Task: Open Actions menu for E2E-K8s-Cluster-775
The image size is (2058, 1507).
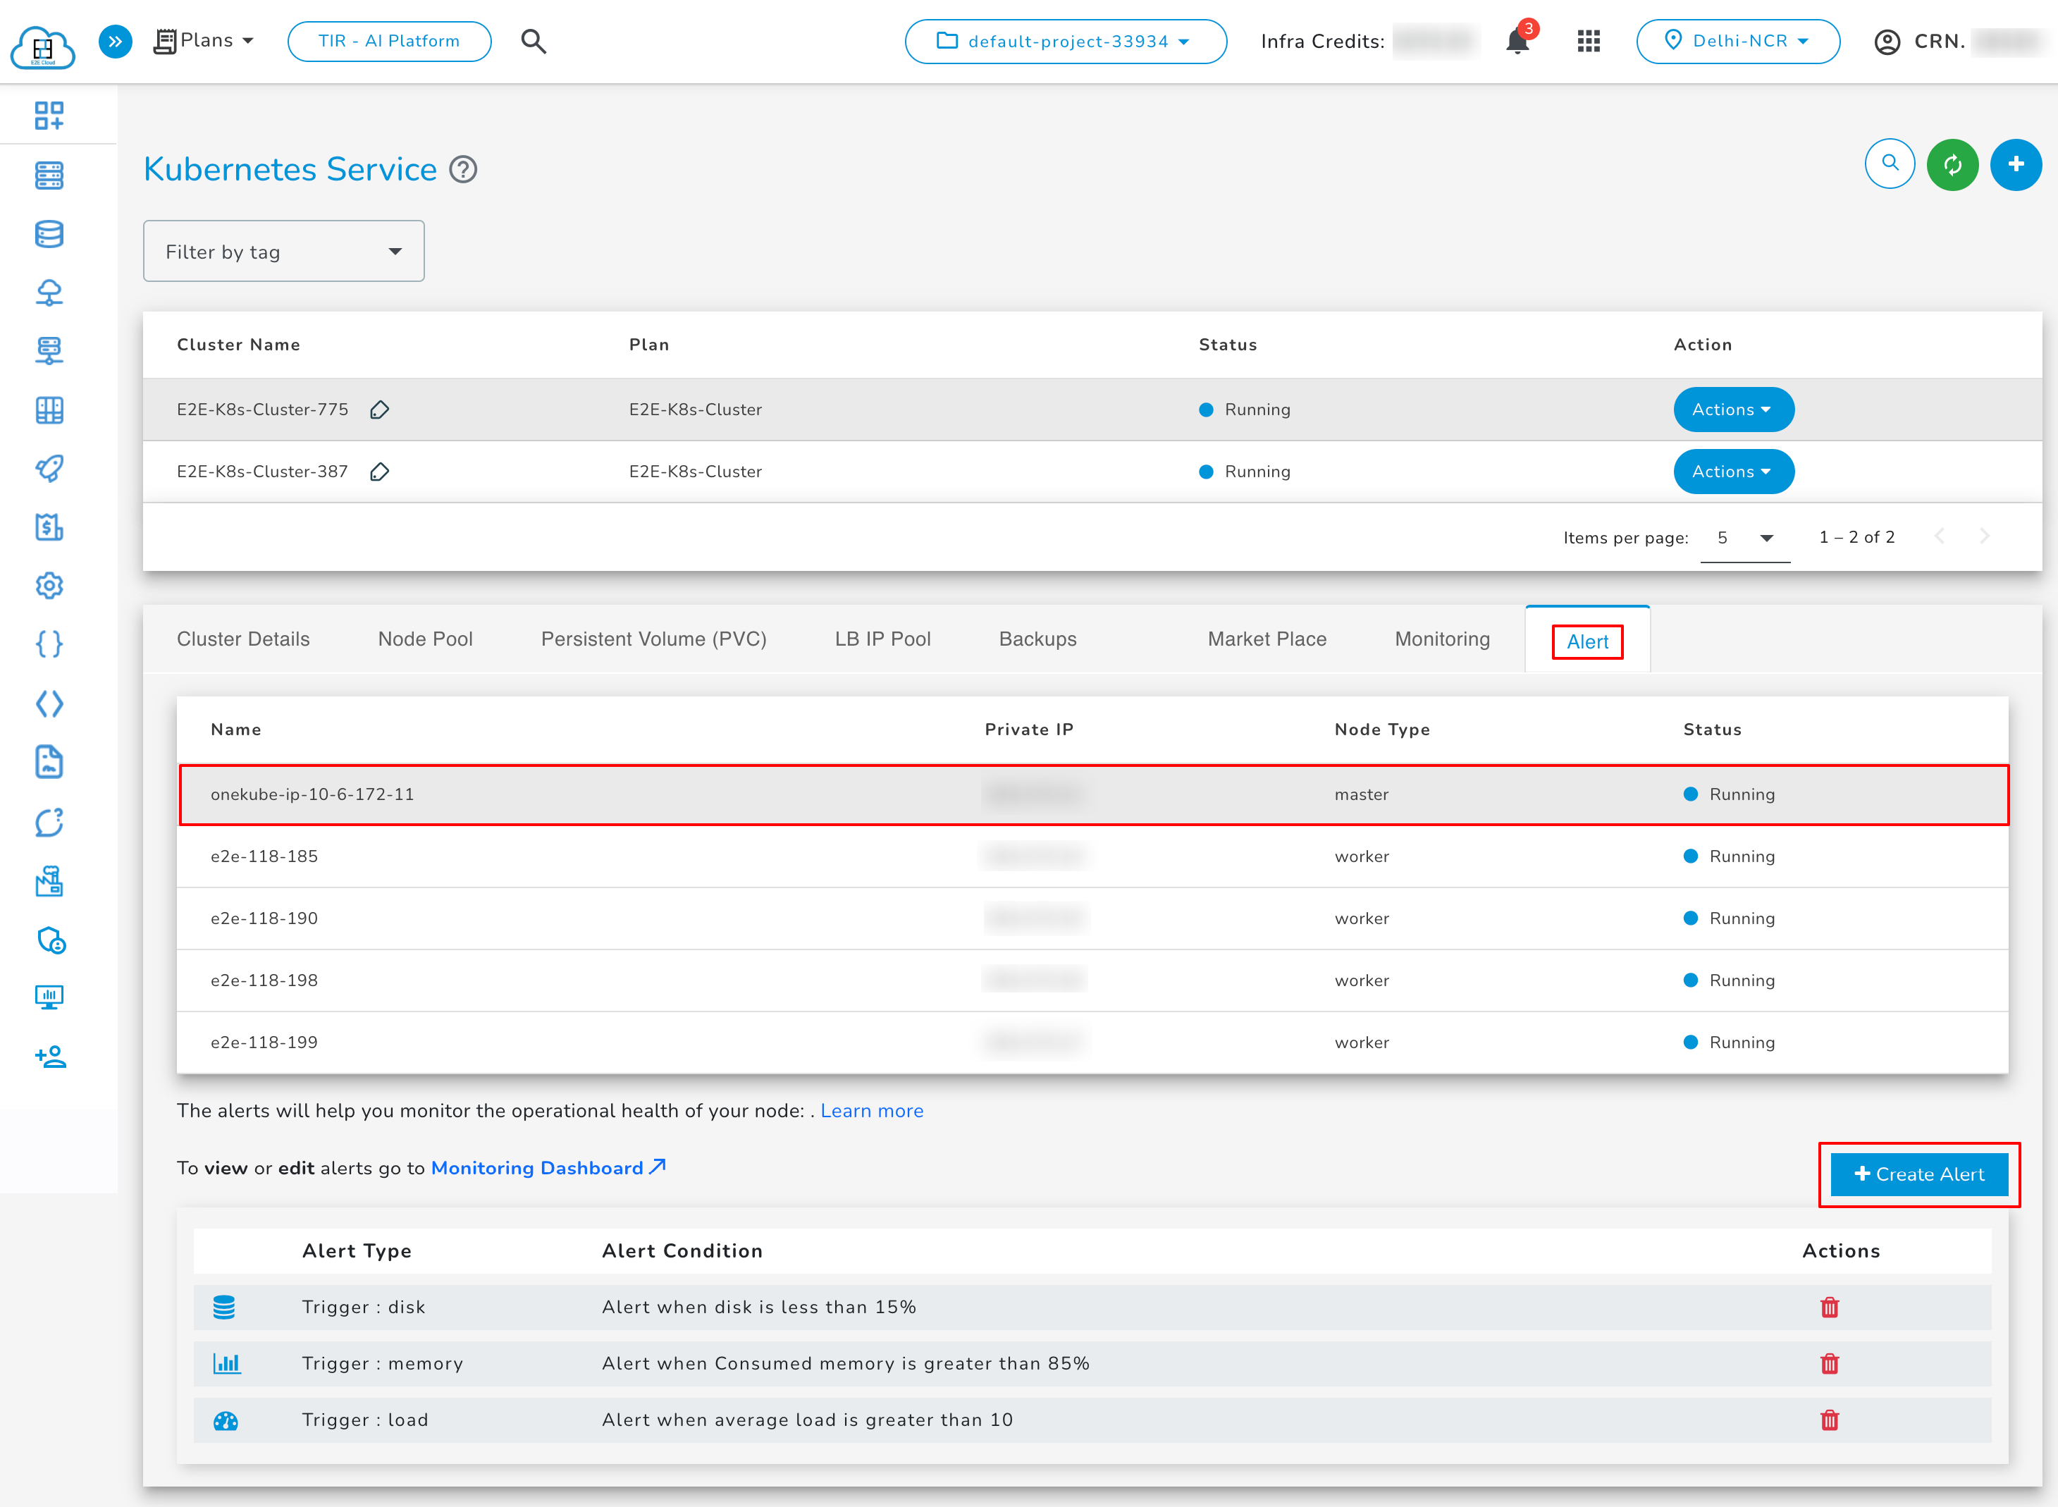Action: point(1733,410)
